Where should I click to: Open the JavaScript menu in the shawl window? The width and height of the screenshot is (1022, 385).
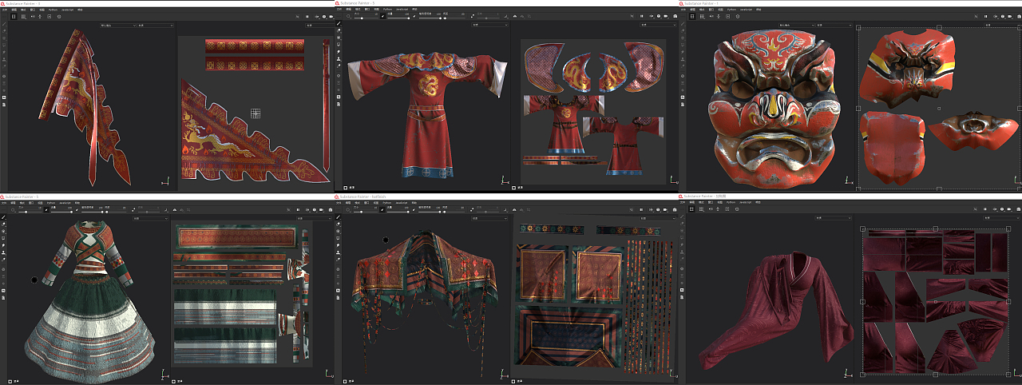[402, 203]
